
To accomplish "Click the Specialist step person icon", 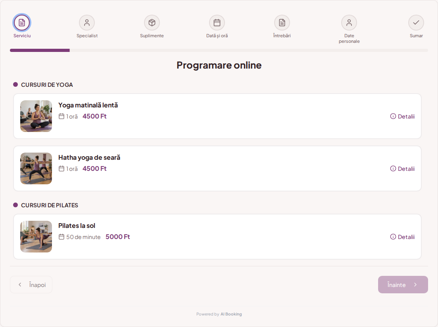I will point(87,23).
